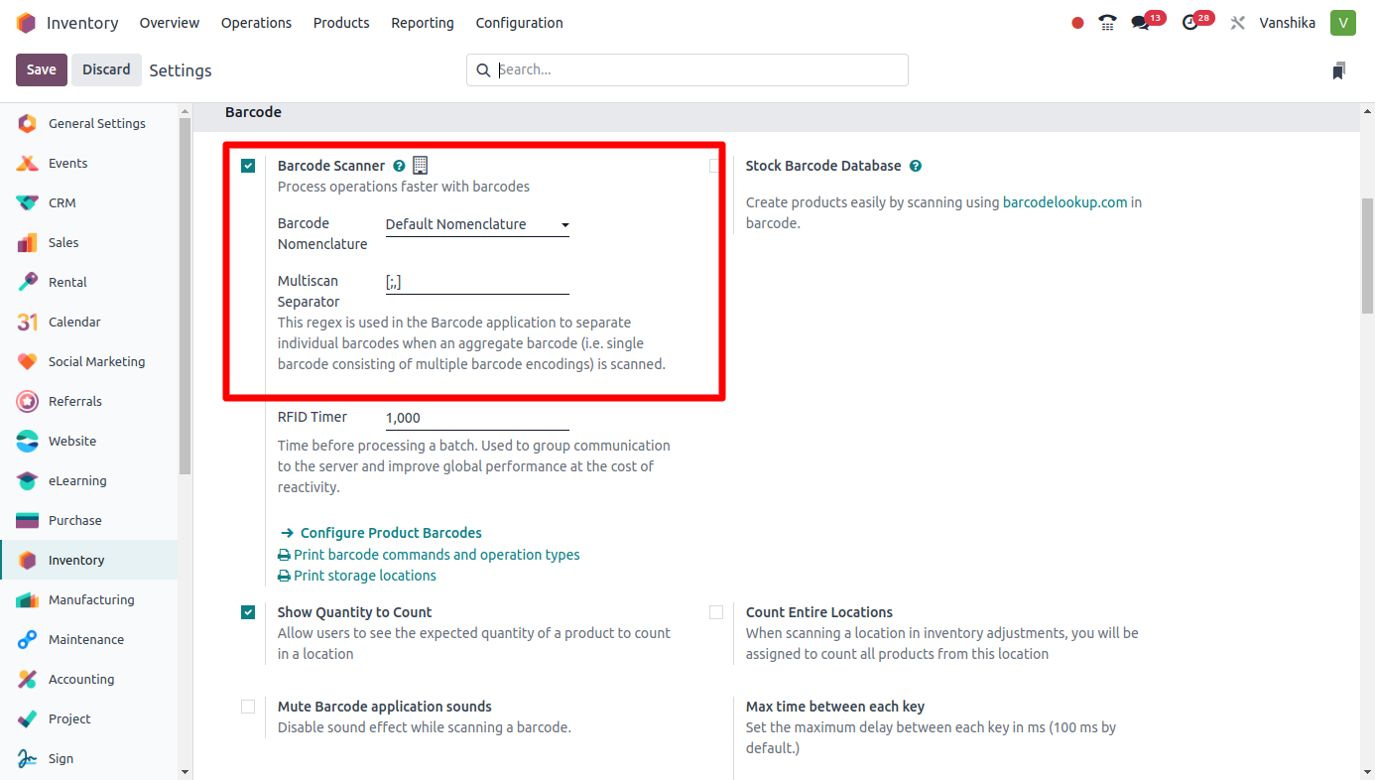
Task: Open the activities clock icon with 28 badge
Action: click(1188, 22)
